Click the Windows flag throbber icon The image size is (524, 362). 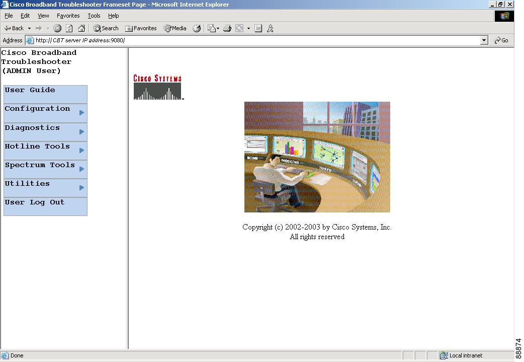coord(504,16)
